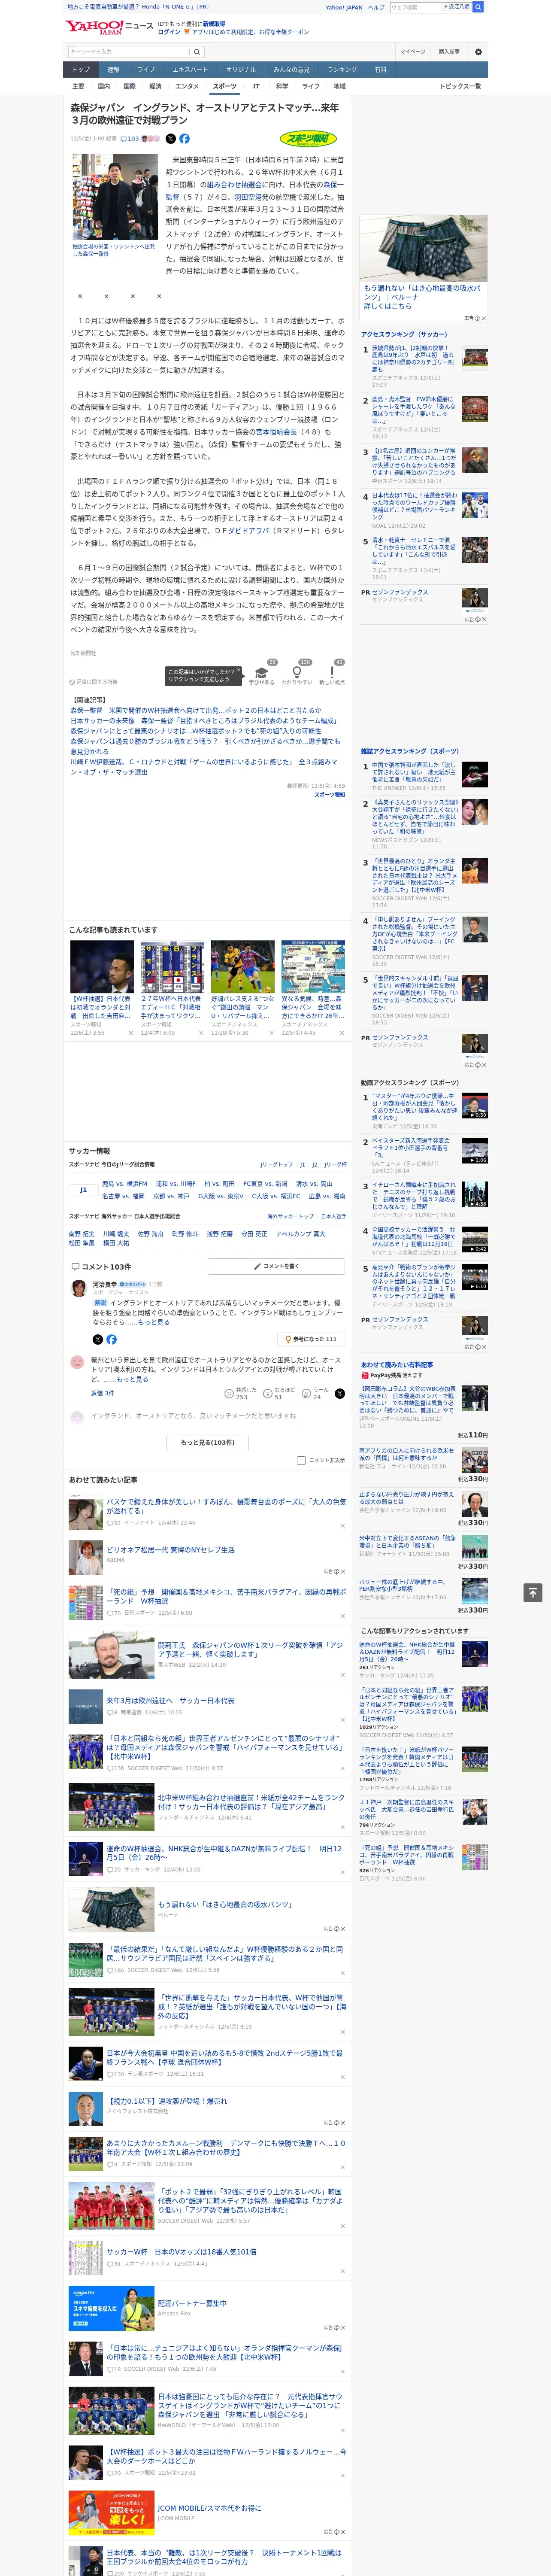Click コメントを書く button
Screen dimensions: 551x2576
tap(276, 1266)
